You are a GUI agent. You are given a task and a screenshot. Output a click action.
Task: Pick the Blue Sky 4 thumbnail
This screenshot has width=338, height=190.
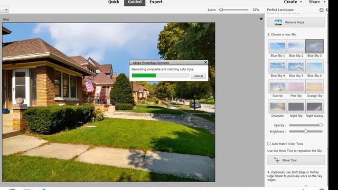tap(277, 66)
